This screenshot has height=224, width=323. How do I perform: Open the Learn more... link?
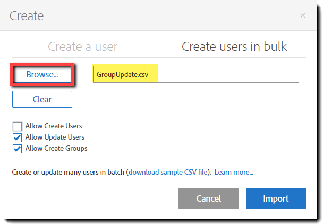[234, 172]
